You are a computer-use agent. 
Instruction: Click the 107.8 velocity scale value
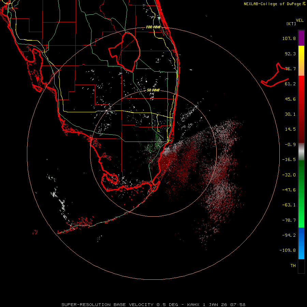289,38
